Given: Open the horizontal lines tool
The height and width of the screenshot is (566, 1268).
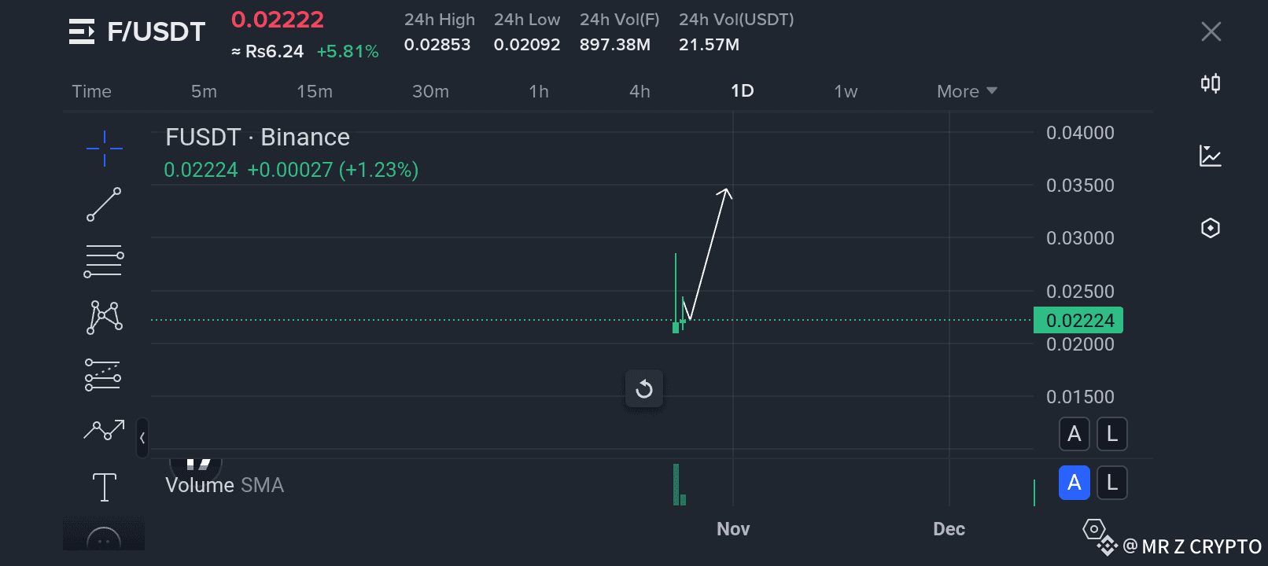Looking at the screenshot, I should click(104, 261).
